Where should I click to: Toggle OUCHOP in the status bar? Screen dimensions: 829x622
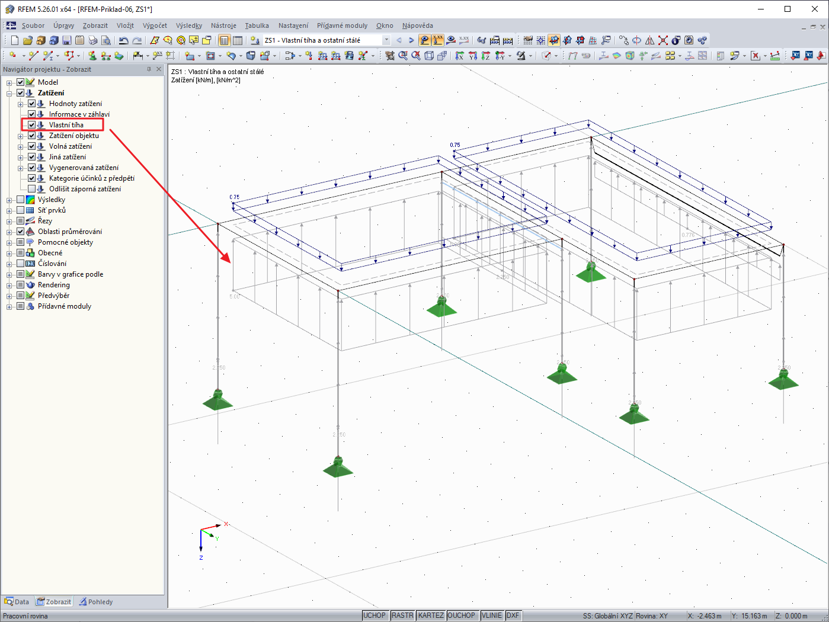coord(462,615)
